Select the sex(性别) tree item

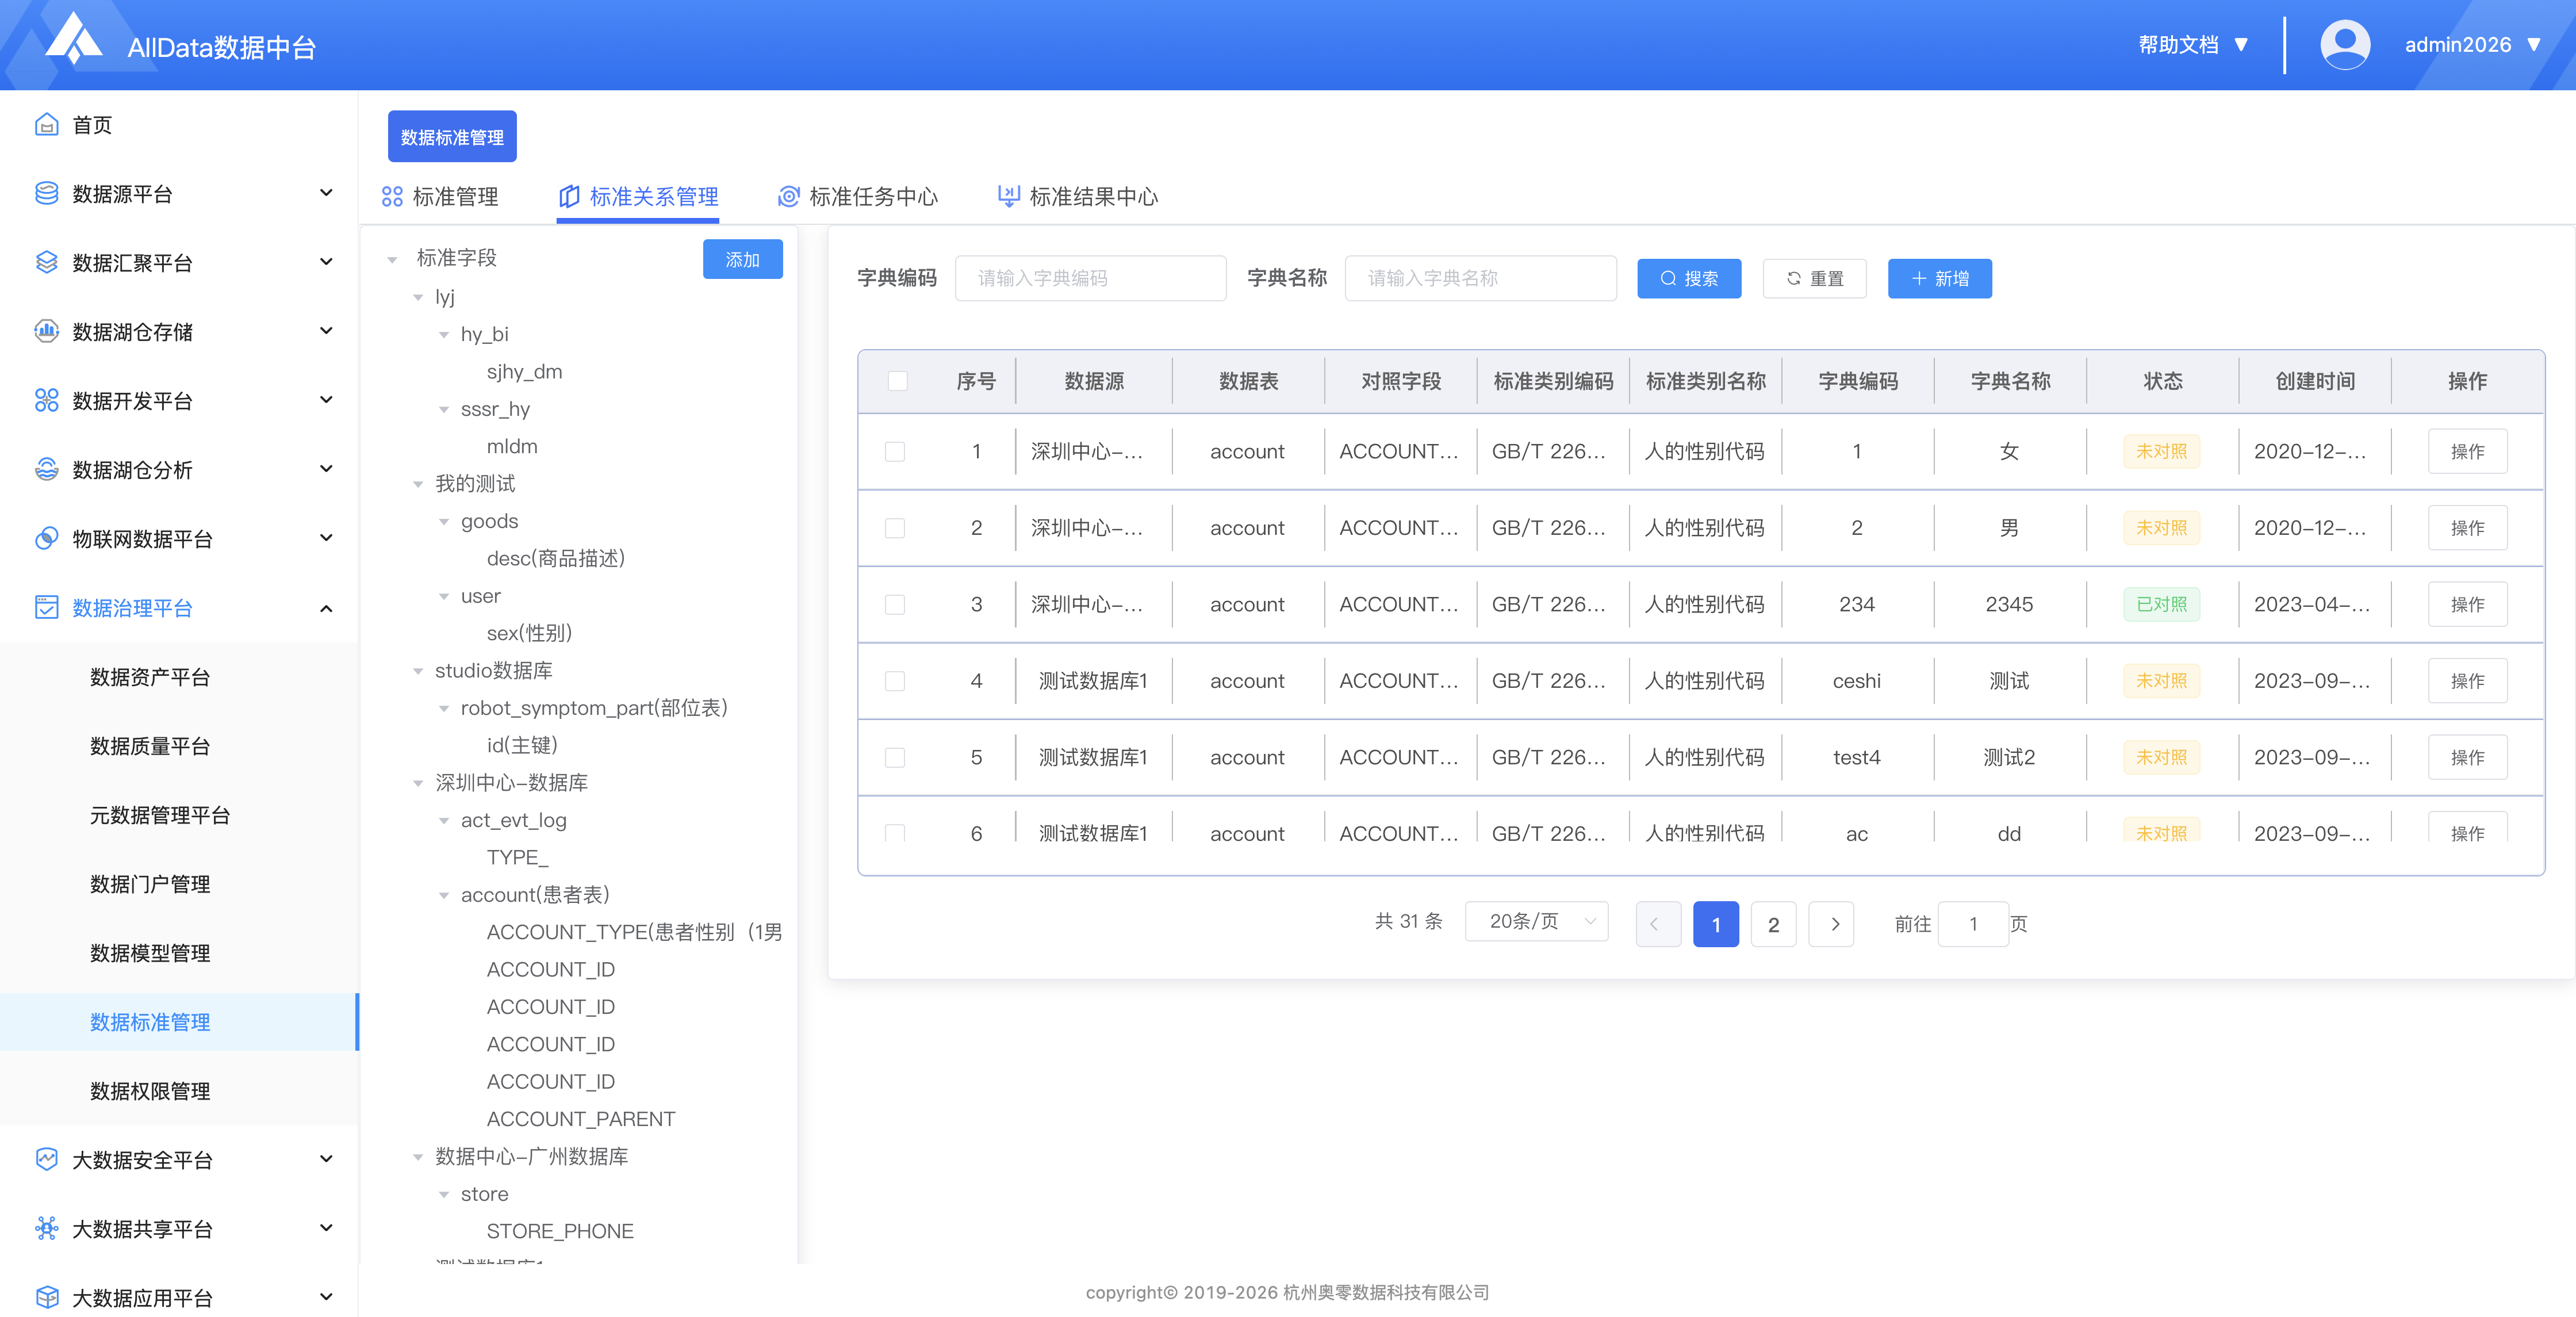click(529, 633)
